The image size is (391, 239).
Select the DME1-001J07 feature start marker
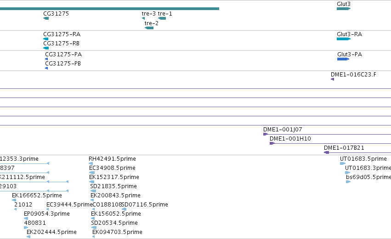click(266, 134)
